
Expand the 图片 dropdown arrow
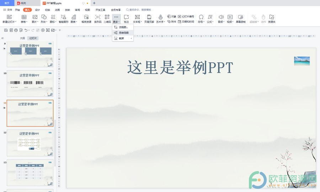(x=38, y=22)
